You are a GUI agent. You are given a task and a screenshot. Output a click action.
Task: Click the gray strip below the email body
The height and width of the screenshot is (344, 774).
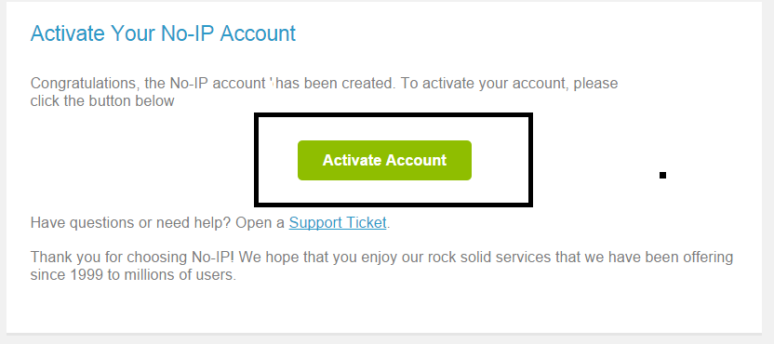(x=387, y=338)
